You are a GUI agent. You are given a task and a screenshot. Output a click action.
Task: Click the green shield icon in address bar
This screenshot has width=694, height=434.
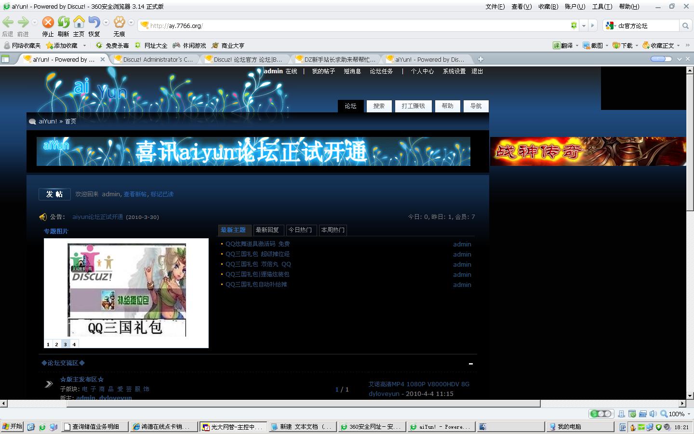tap(574, 26)
